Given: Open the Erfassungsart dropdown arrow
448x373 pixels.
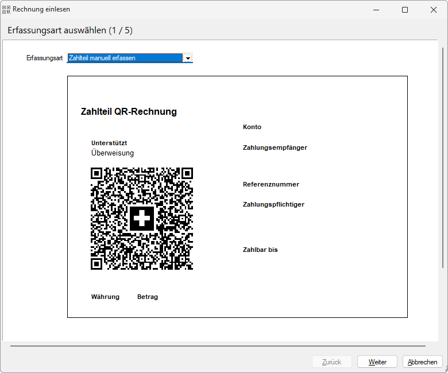Looking at the screenshot, I should (187, 58).
